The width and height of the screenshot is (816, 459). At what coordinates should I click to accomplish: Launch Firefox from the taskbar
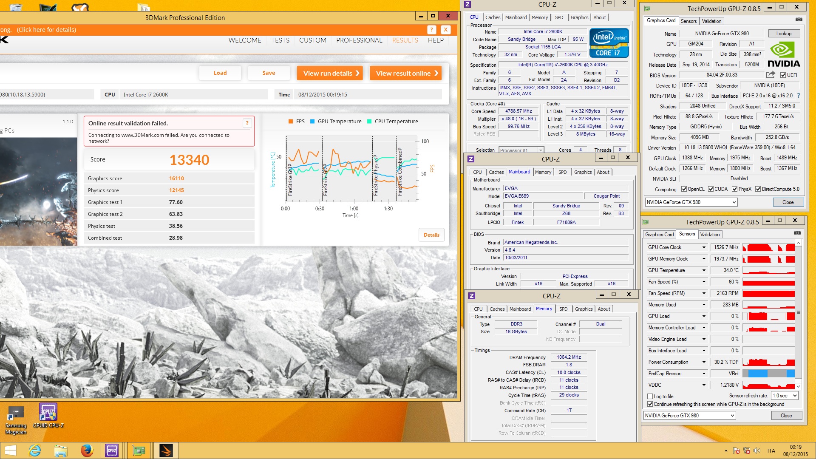(87, 450)
